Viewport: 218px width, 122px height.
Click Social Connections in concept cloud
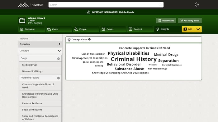tap(93, 62)
